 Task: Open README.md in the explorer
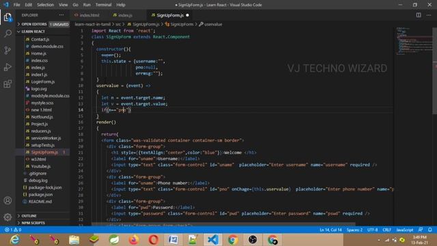click(40, 202)
